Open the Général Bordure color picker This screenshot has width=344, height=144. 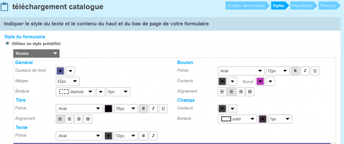tap(101, 92)
